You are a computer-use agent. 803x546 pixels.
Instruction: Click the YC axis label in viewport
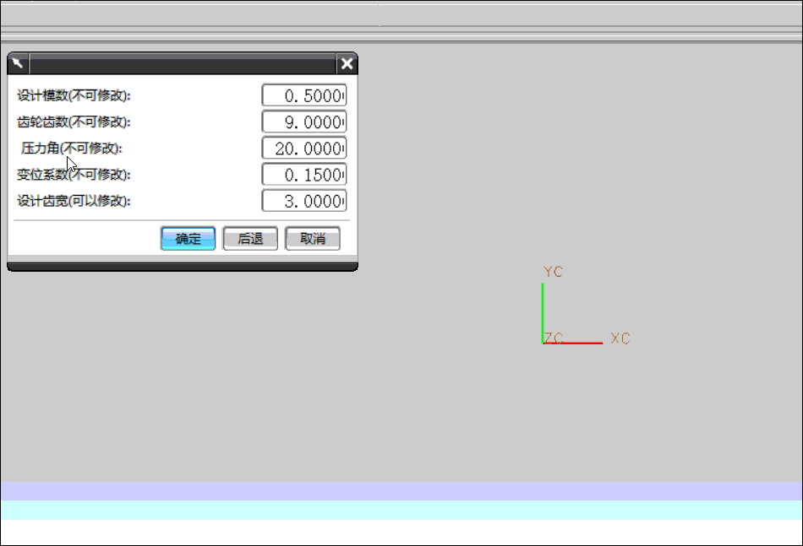click(553, 272)
